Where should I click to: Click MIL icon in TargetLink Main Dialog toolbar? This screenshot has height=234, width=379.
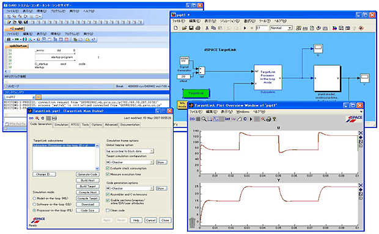pyautogui.click(x=54, y=118)
